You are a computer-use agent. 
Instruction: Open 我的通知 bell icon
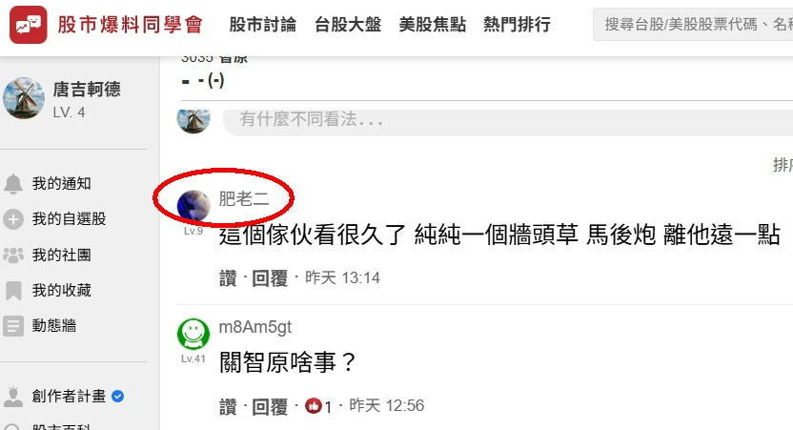(x=13, y=184)
